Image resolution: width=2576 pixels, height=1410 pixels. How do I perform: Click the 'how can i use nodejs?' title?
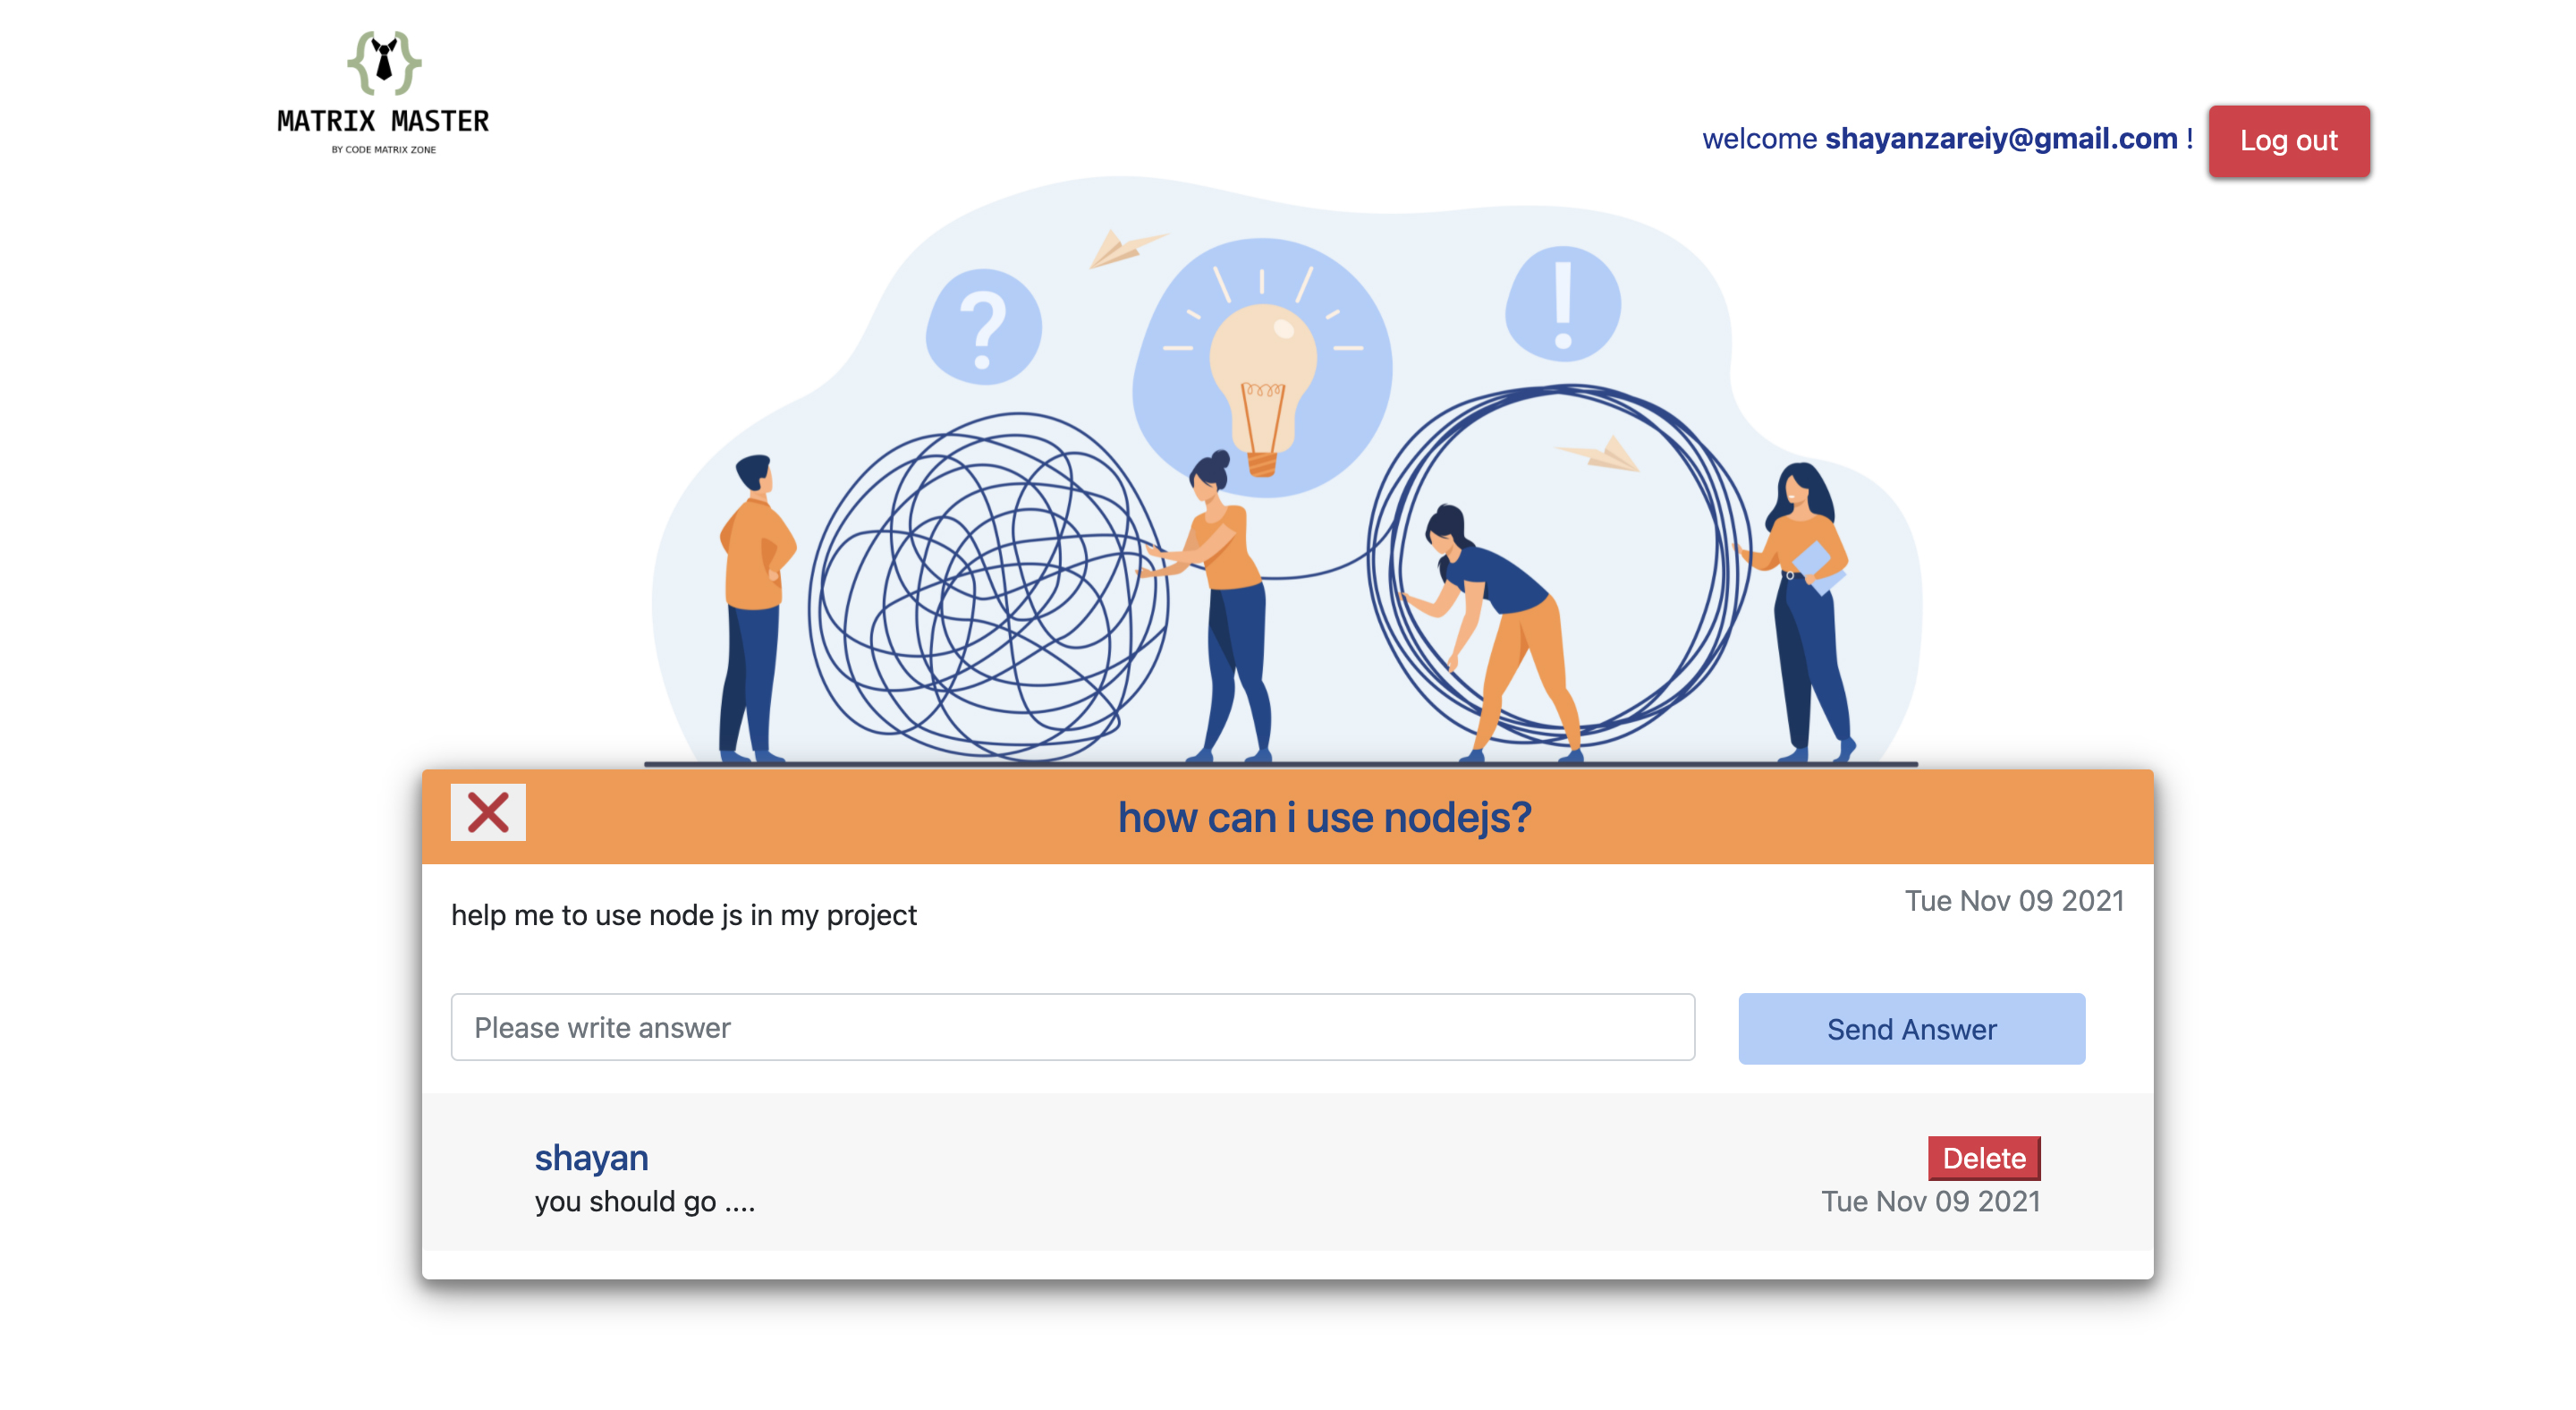pyautogui.click(x=1324, y=817)
